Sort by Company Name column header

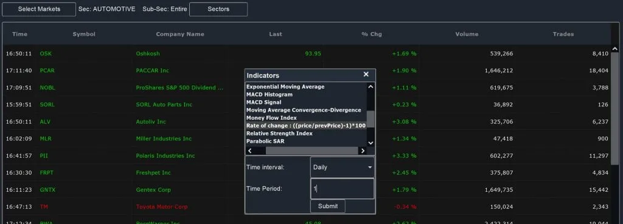click(x=180, y=34)
